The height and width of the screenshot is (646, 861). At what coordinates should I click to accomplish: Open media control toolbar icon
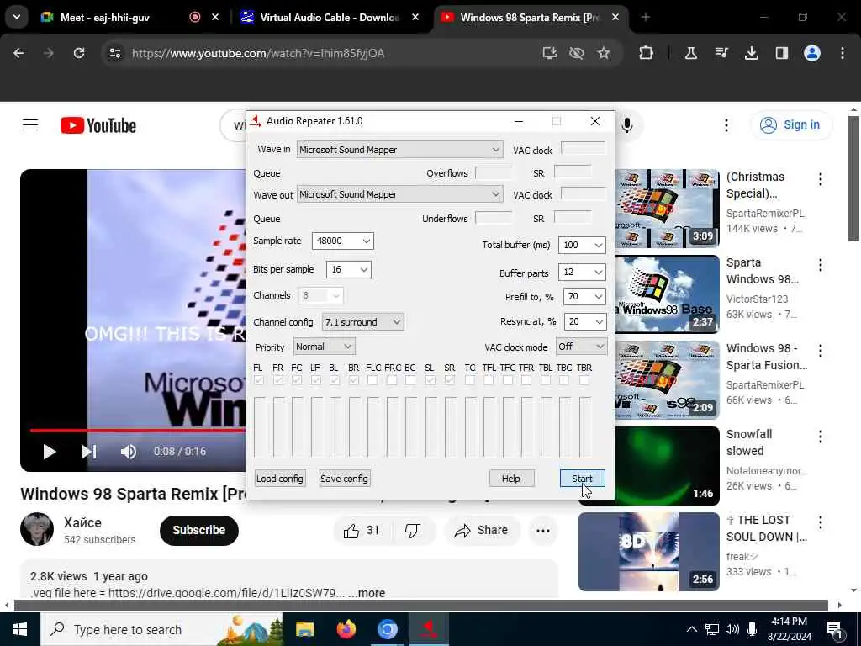tap(721, 53)
